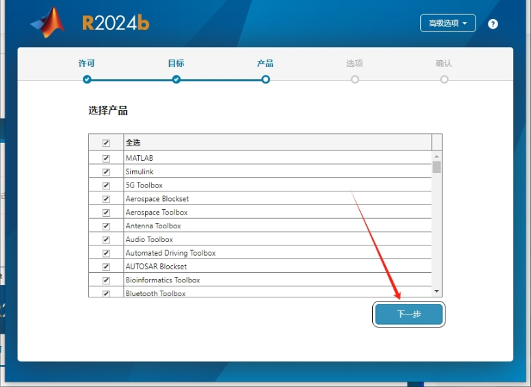Go to the 目标 step label
This screenshot has height=387, width=531.
(176, 64)
